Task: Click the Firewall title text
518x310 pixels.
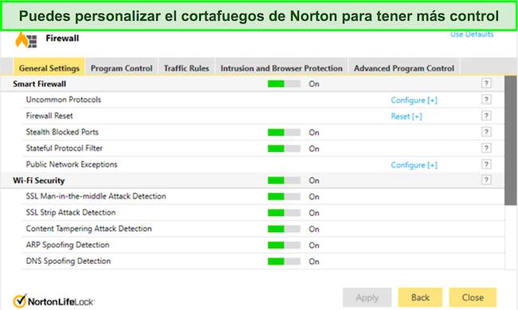Action: [62, 38]
